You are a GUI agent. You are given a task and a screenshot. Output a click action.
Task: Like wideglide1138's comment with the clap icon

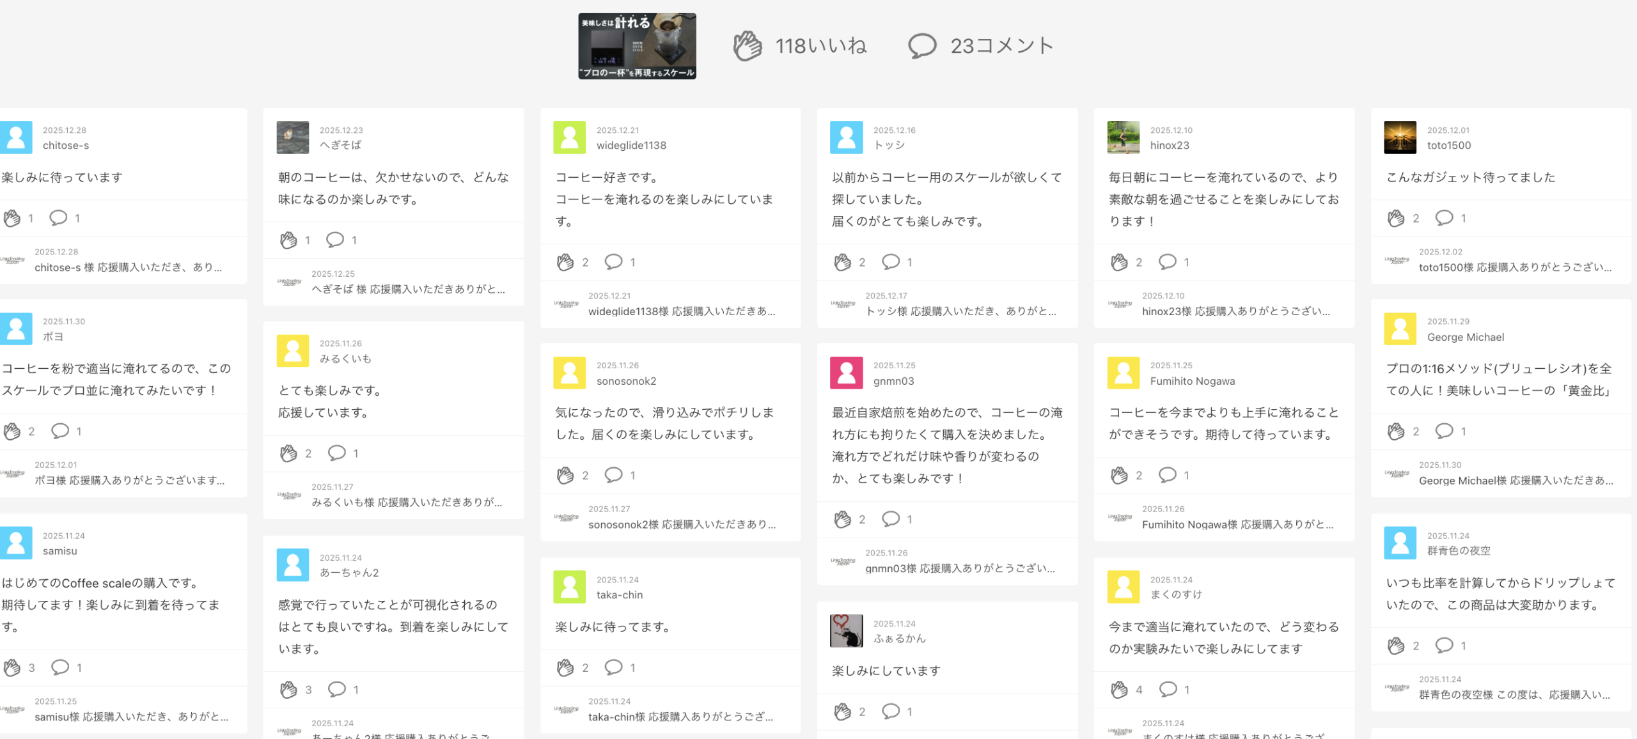[x=565, y=262]
